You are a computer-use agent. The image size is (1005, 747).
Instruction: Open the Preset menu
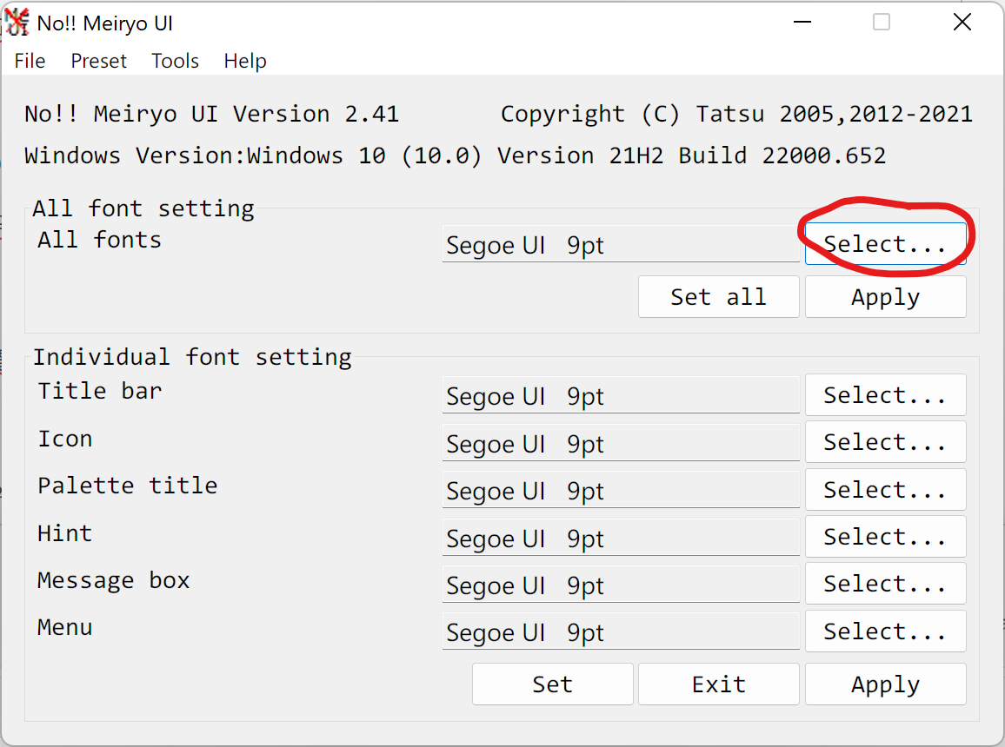coord(99,61)
